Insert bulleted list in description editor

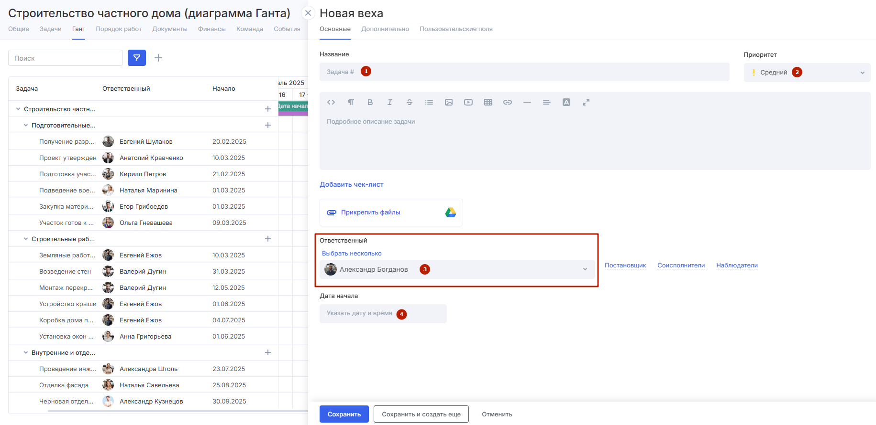tap(429, 102)
